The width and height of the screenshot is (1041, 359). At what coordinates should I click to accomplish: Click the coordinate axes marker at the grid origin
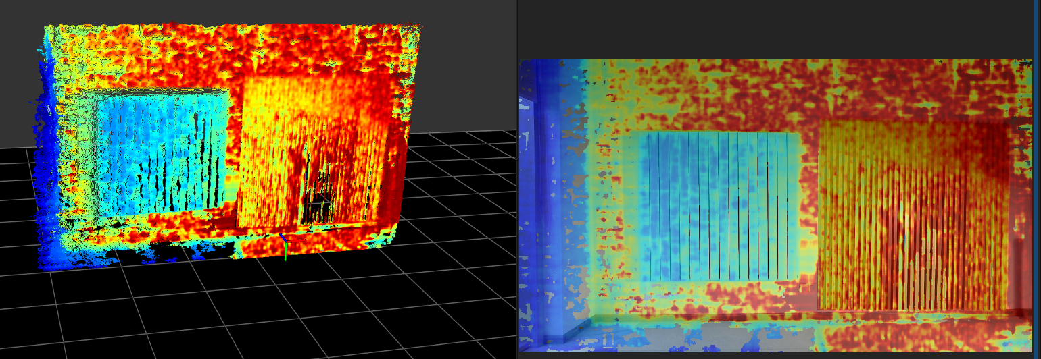coord(285,241)
